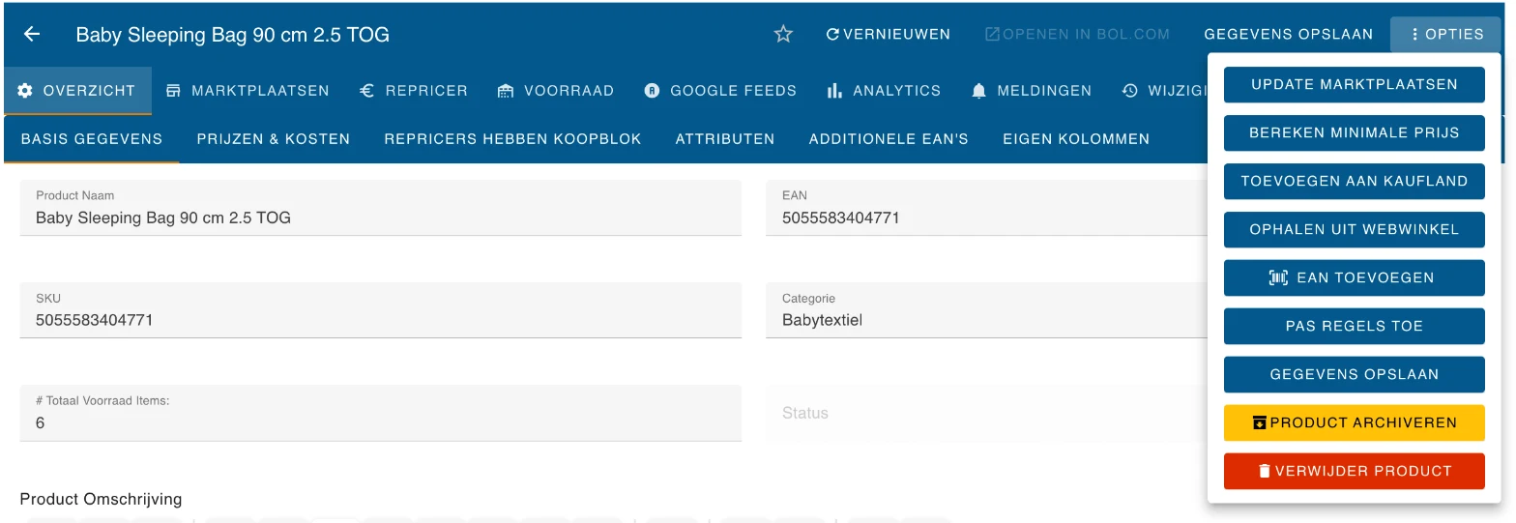Click the Totaal Voorraad Items field

[381, 413]
